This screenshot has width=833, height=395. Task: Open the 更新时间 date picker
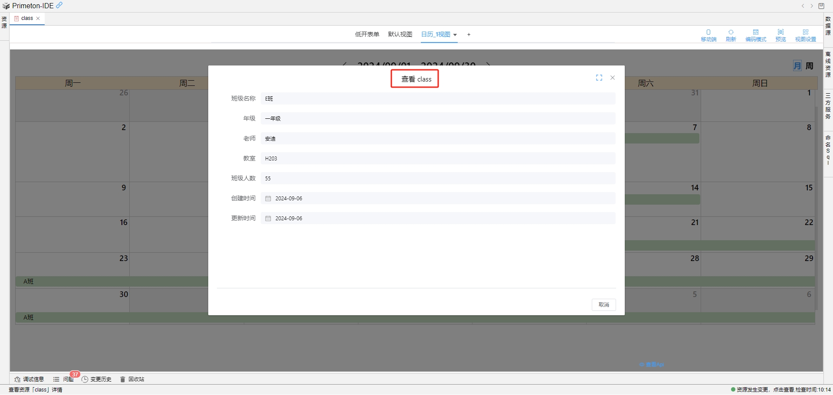pyautogui.click(x=268, y=219)
